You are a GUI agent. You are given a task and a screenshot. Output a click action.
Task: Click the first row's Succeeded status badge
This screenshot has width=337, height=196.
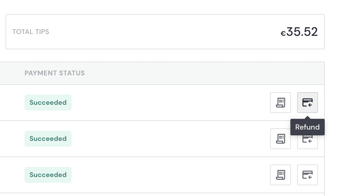point(48,103)
